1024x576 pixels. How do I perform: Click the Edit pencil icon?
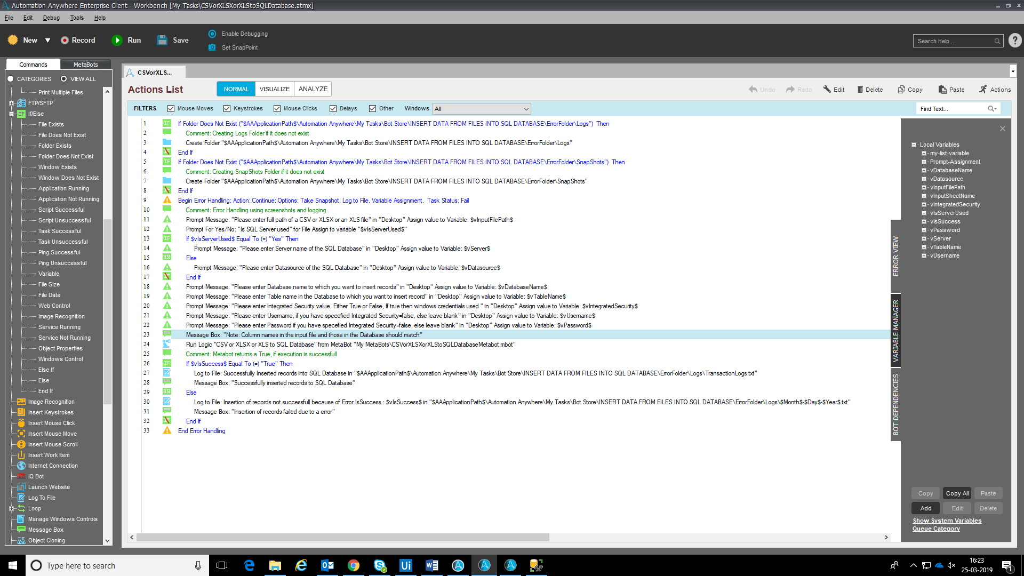tap(827, 90)
